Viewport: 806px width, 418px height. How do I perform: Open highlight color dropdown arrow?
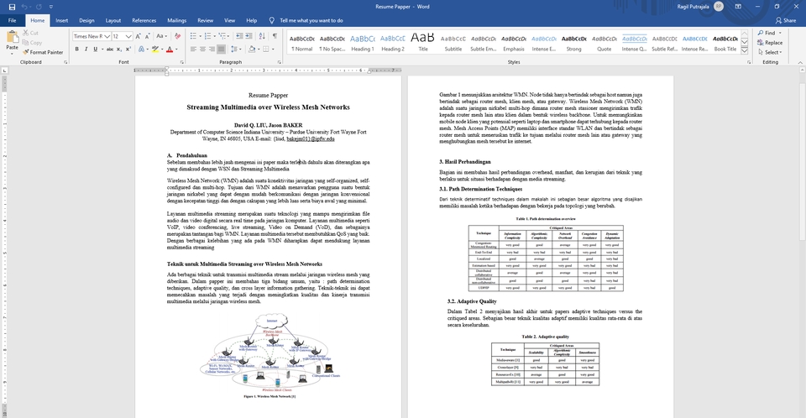162,50
